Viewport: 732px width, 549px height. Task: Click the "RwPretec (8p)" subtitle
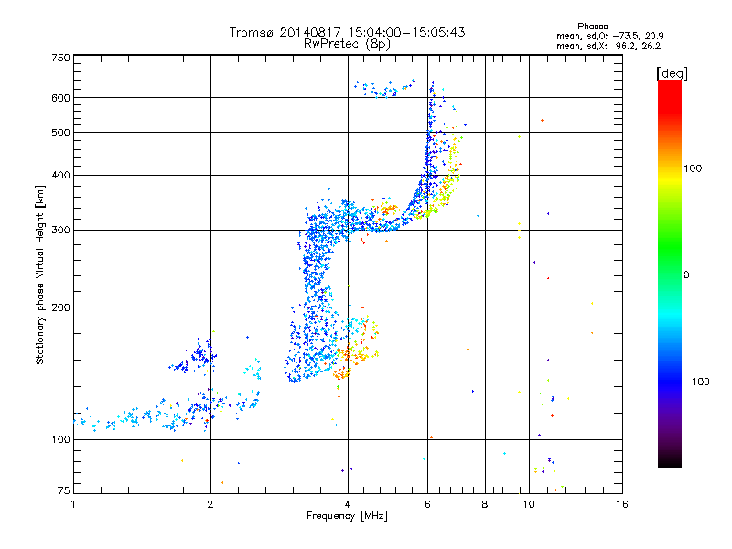[347, 44]
